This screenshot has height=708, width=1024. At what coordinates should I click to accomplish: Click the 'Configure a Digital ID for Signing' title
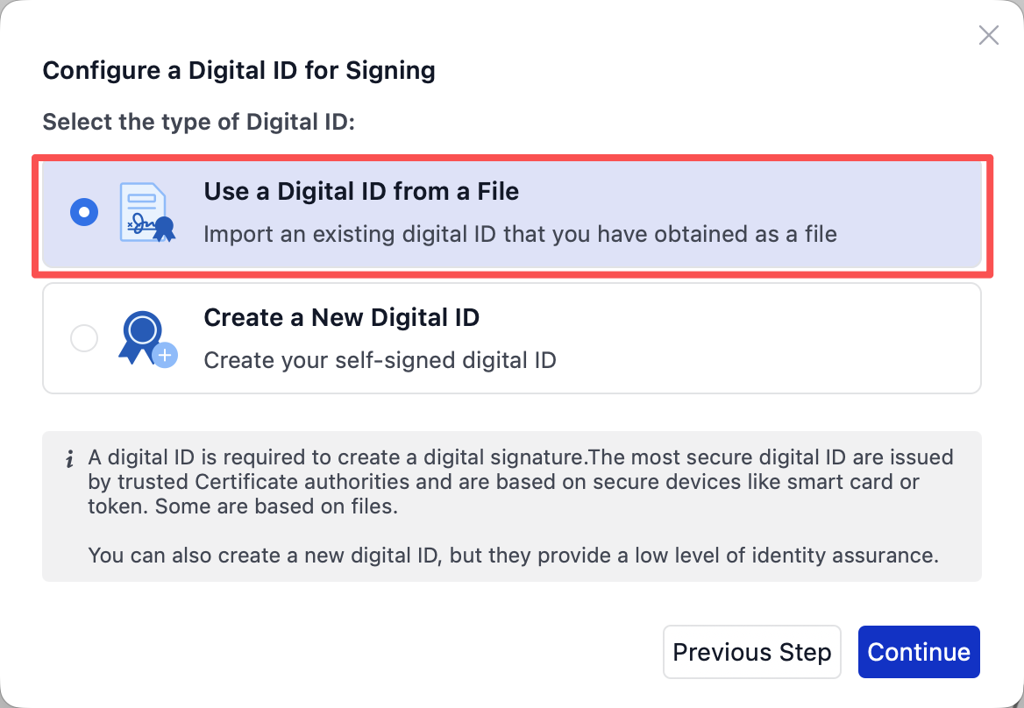[x=238, y=70]
